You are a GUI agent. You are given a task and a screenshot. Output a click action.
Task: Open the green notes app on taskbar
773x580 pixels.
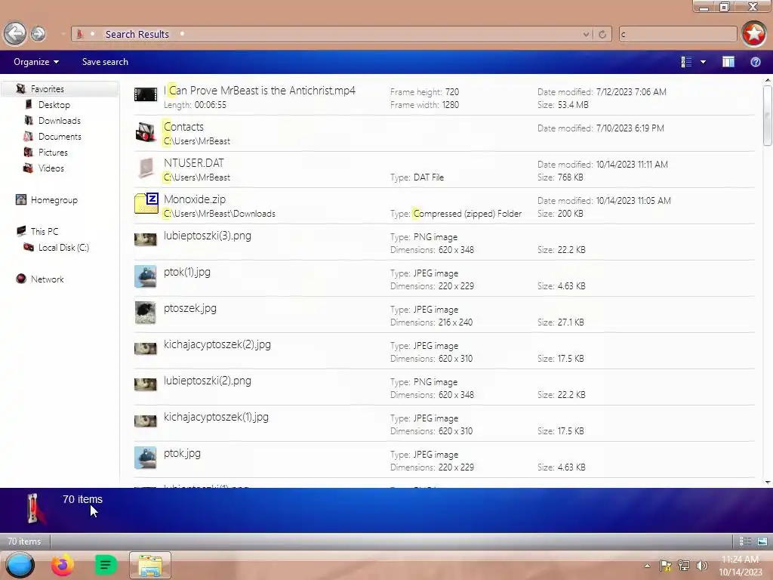pyautogui.click(x=106, y=565)
